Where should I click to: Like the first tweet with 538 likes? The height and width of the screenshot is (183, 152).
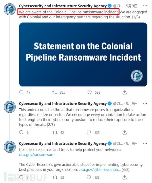(x=89, y=92)
